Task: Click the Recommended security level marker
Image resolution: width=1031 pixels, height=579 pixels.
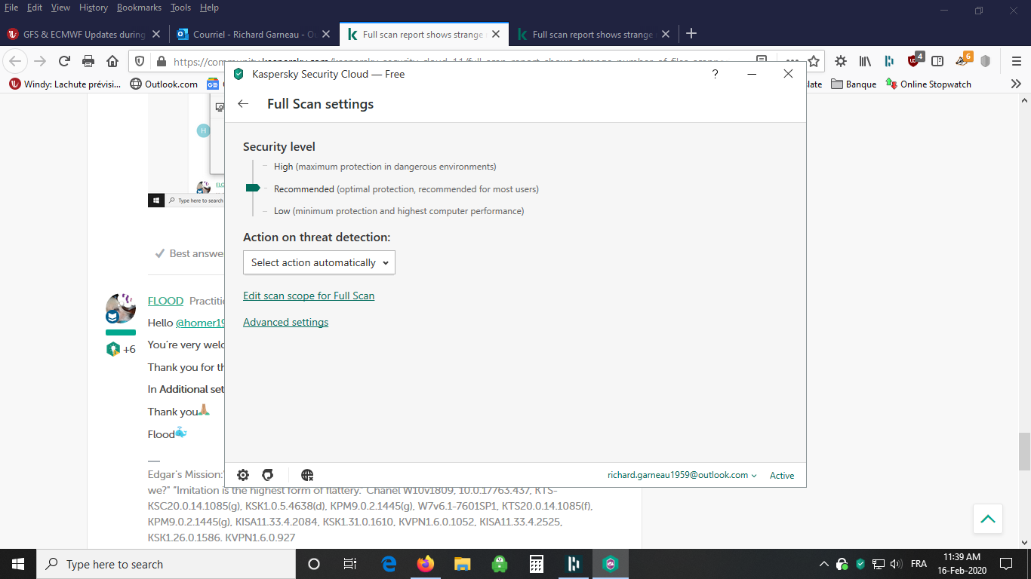Action: 253,188
